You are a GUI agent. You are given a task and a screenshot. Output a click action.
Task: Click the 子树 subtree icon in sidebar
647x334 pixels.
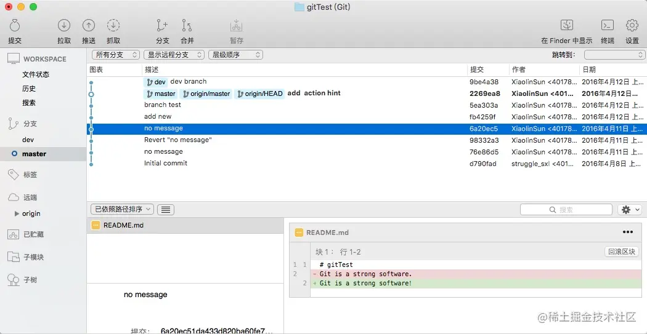(14, 280)
